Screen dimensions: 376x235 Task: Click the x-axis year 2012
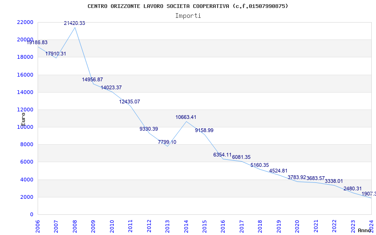click(x=149, y=226)
